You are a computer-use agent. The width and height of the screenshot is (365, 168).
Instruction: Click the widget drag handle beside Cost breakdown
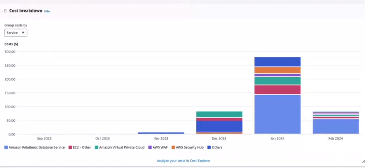(x=5, y=11)
